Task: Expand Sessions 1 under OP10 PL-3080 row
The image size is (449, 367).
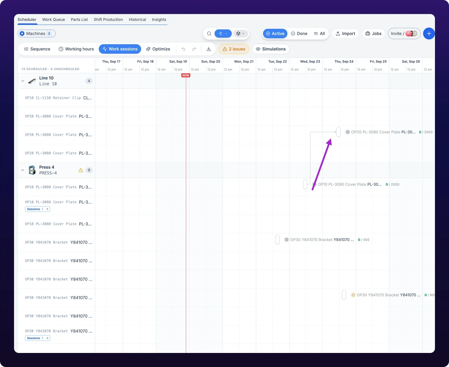Action: coord(37,209)
